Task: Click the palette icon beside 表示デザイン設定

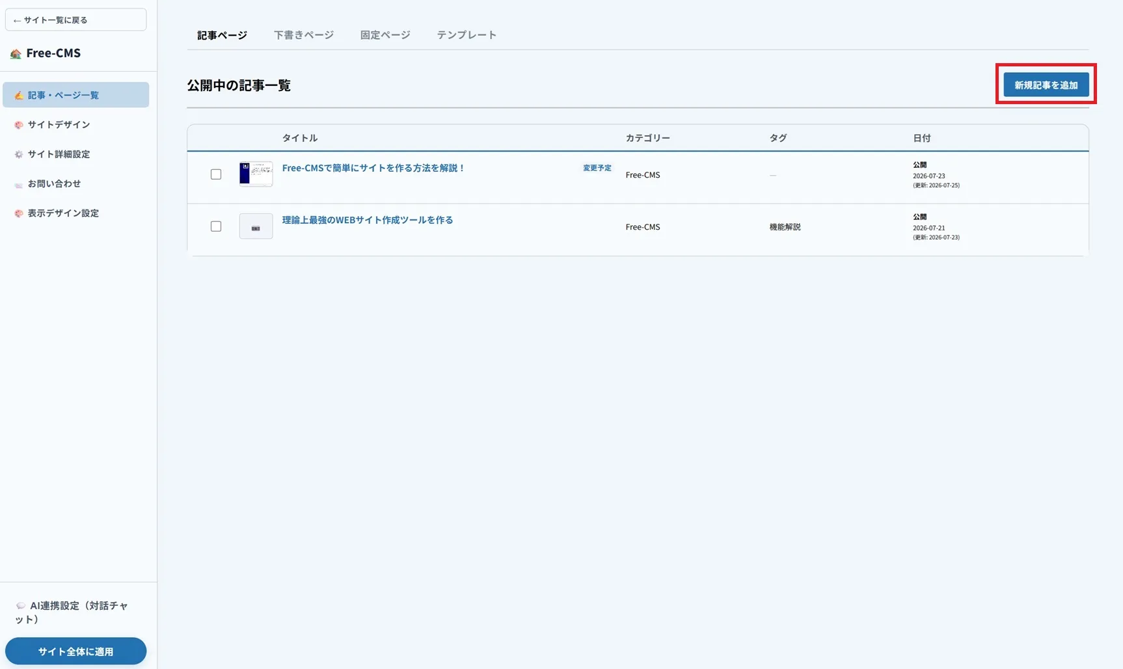Action: click(x=19, y=213)
